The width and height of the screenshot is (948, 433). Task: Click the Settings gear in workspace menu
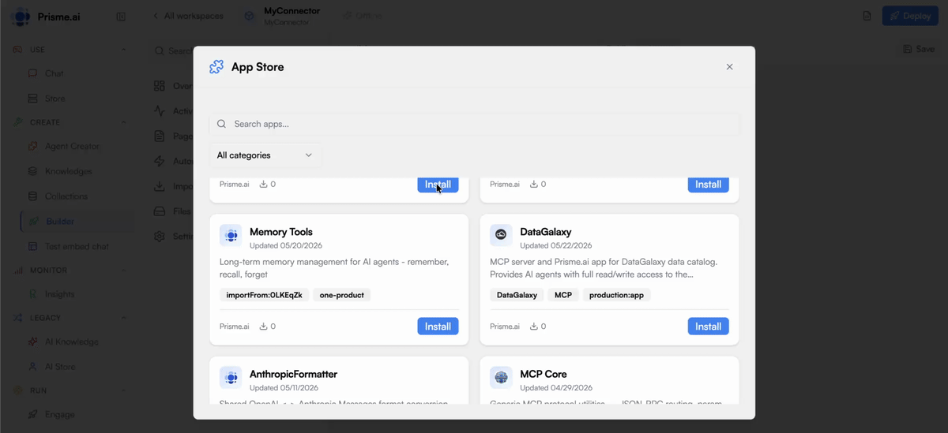click(x=160, y=236)
